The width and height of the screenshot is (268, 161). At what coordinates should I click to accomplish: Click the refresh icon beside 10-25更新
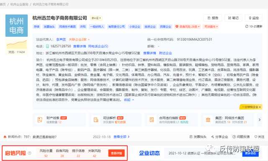247,26
